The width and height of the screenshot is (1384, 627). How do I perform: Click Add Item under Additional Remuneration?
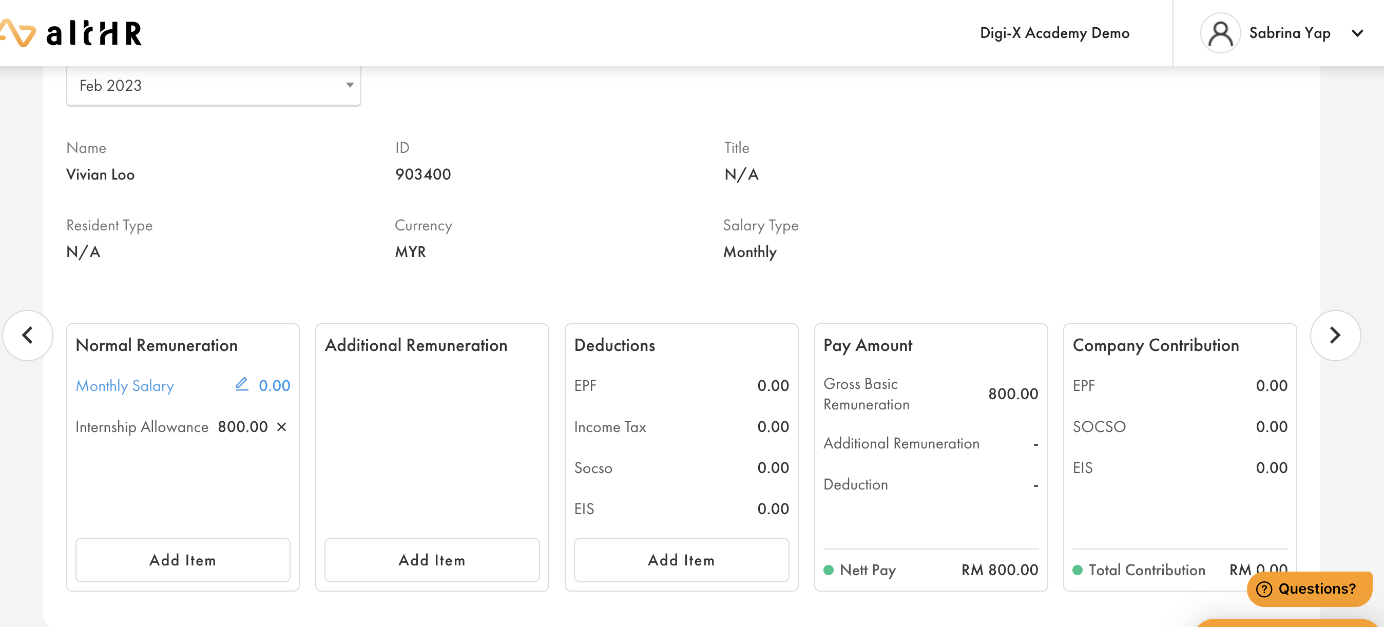pos(432,560)
